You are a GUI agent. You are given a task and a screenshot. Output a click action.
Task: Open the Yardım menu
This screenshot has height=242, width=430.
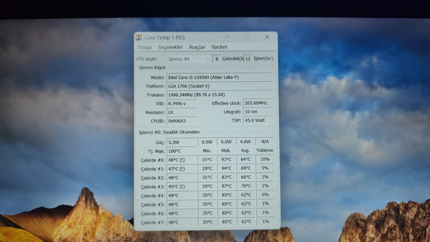219,47
